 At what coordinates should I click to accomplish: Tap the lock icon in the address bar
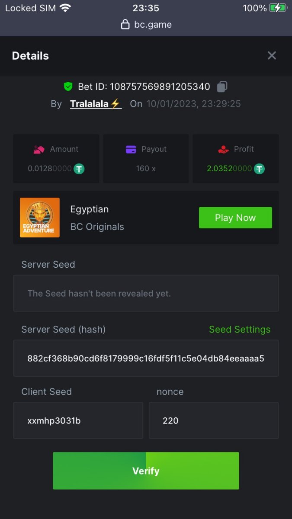[x=125, y=25]
